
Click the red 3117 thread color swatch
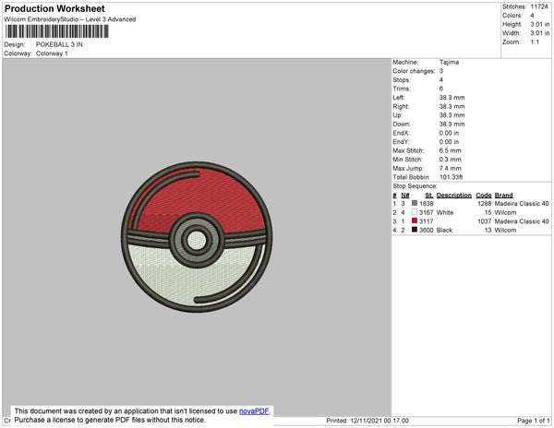[415, 221]
